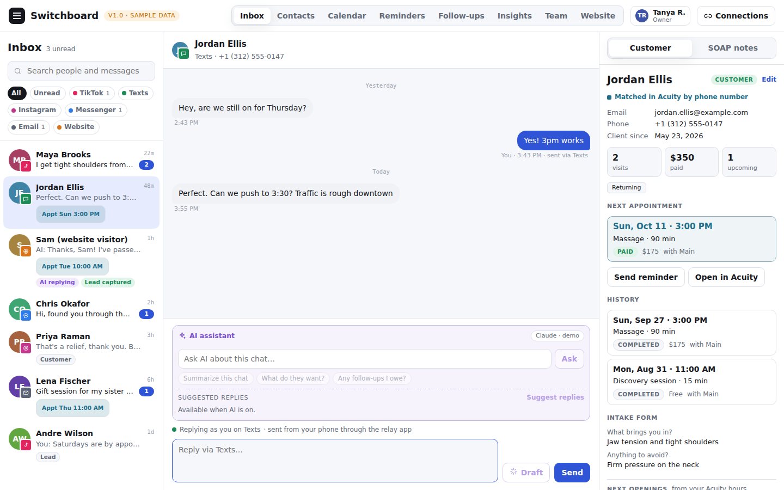Viewport: 784px width, 490px height.
Task: Open the Follow-ups tab
Action: (x=461, y=16)
